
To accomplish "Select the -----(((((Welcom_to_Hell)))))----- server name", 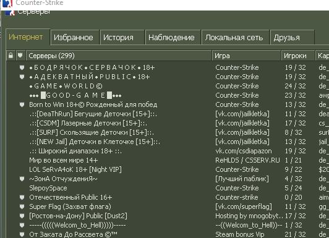I will pos(77,225).
